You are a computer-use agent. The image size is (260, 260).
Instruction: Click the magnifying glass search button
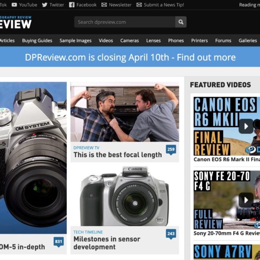point(181,22)
